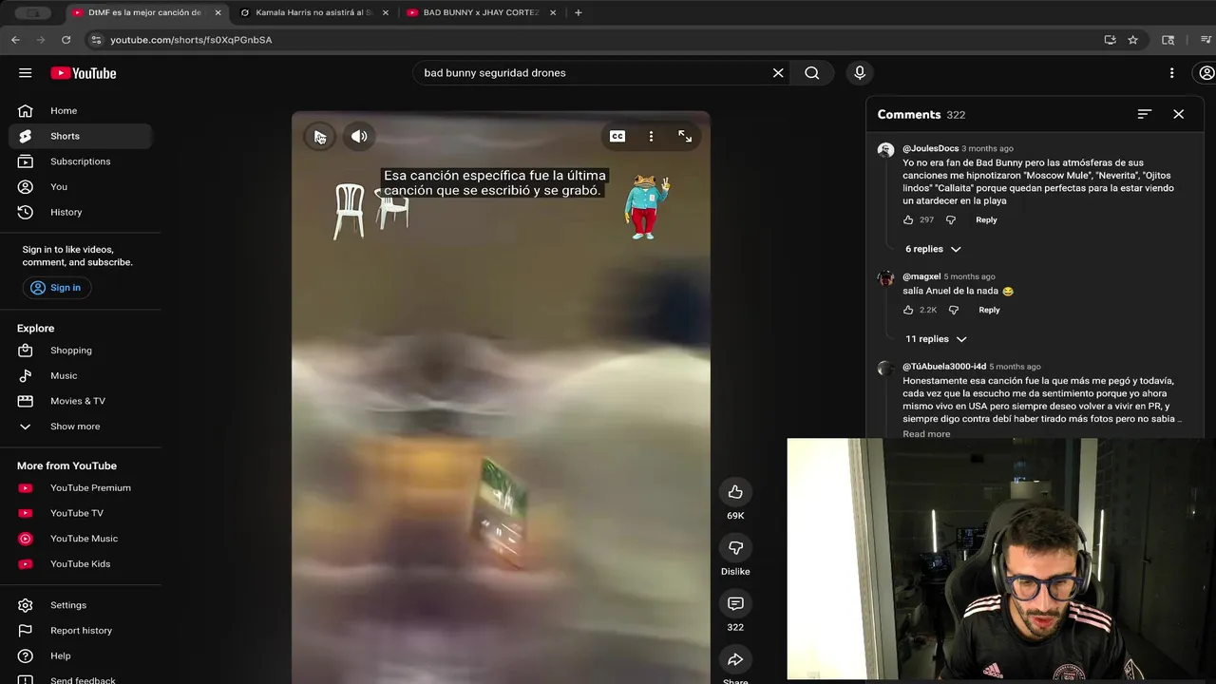
Task: Like the Short with 69K likes
Action: 735,492
